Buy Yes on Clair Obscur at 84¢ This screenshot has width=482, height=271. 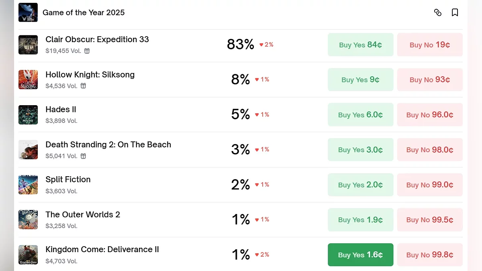pos(360,45)
